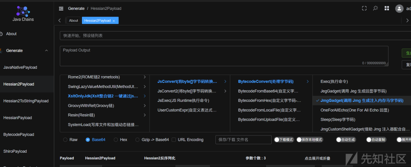Screen dimensions: 411x167
Task: Open ShiroPayload in sidebar
Action: coord(15,151)
